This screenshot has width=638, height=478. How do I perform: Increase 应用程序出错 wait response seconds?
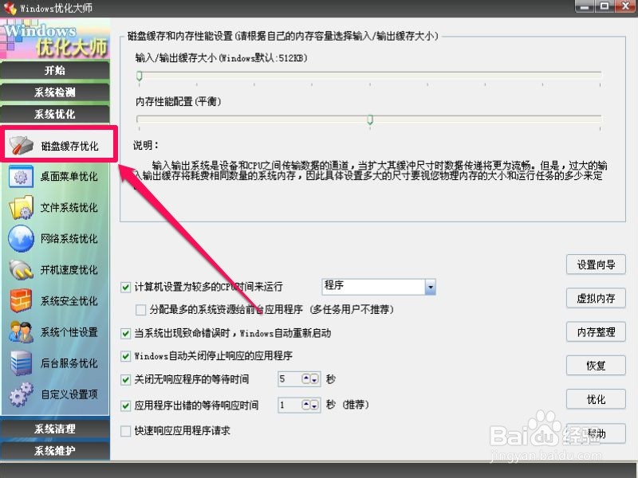pyautogui.click(x=306, y=405)
